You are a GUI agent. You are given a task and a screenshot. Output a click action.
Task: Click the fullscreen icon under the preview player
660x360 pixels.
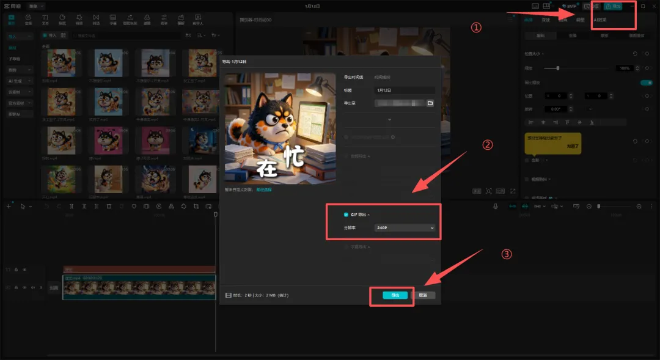point(513,191)
